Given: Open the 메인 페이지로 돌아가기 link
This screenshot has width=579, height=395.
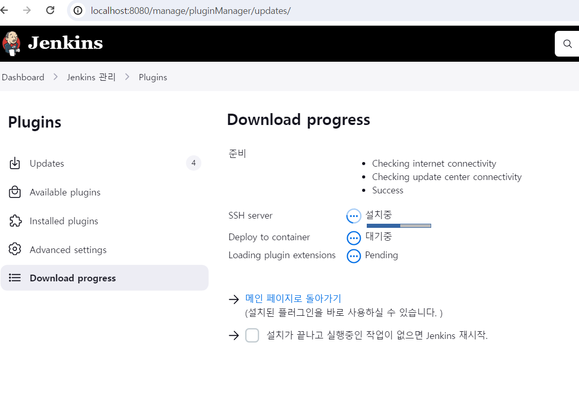Looking at the screenshot, I should click(293, 298).
